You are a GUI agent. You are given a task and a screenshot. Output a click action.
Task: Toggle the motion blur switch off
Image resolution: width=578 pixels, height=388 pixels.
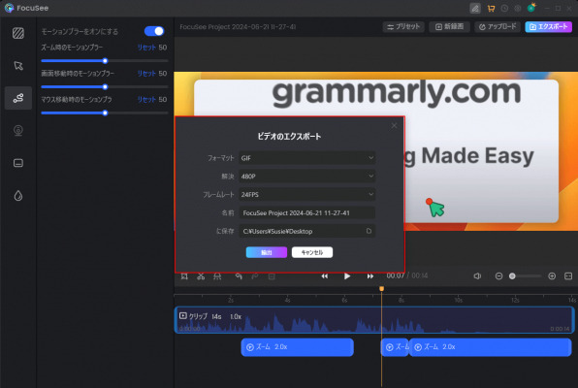coord(154,31)
